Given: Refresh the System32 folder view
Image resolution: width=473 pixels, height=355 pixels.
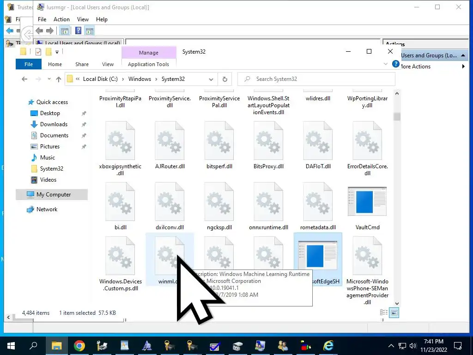Looking at the screenshot, I should point(225,79).
